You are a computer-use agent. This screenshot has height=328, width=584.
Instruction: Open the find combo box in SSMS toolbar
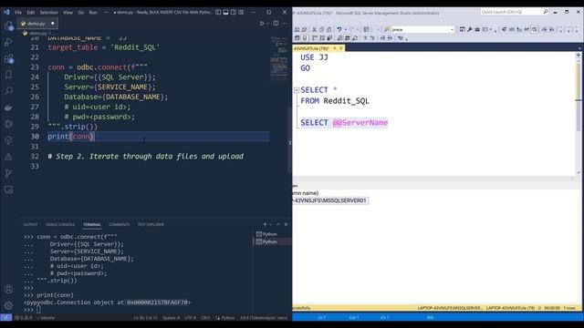coord(422,29)
